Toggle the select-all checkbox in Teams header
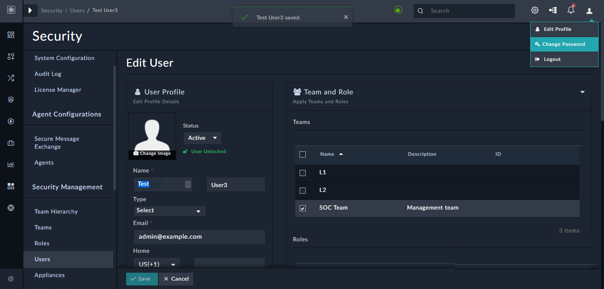 (303, 154)
